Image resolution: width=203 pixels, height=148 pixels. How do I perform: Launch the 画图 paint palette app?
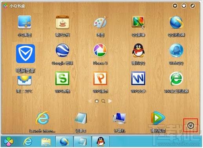[x=100, y=22]
